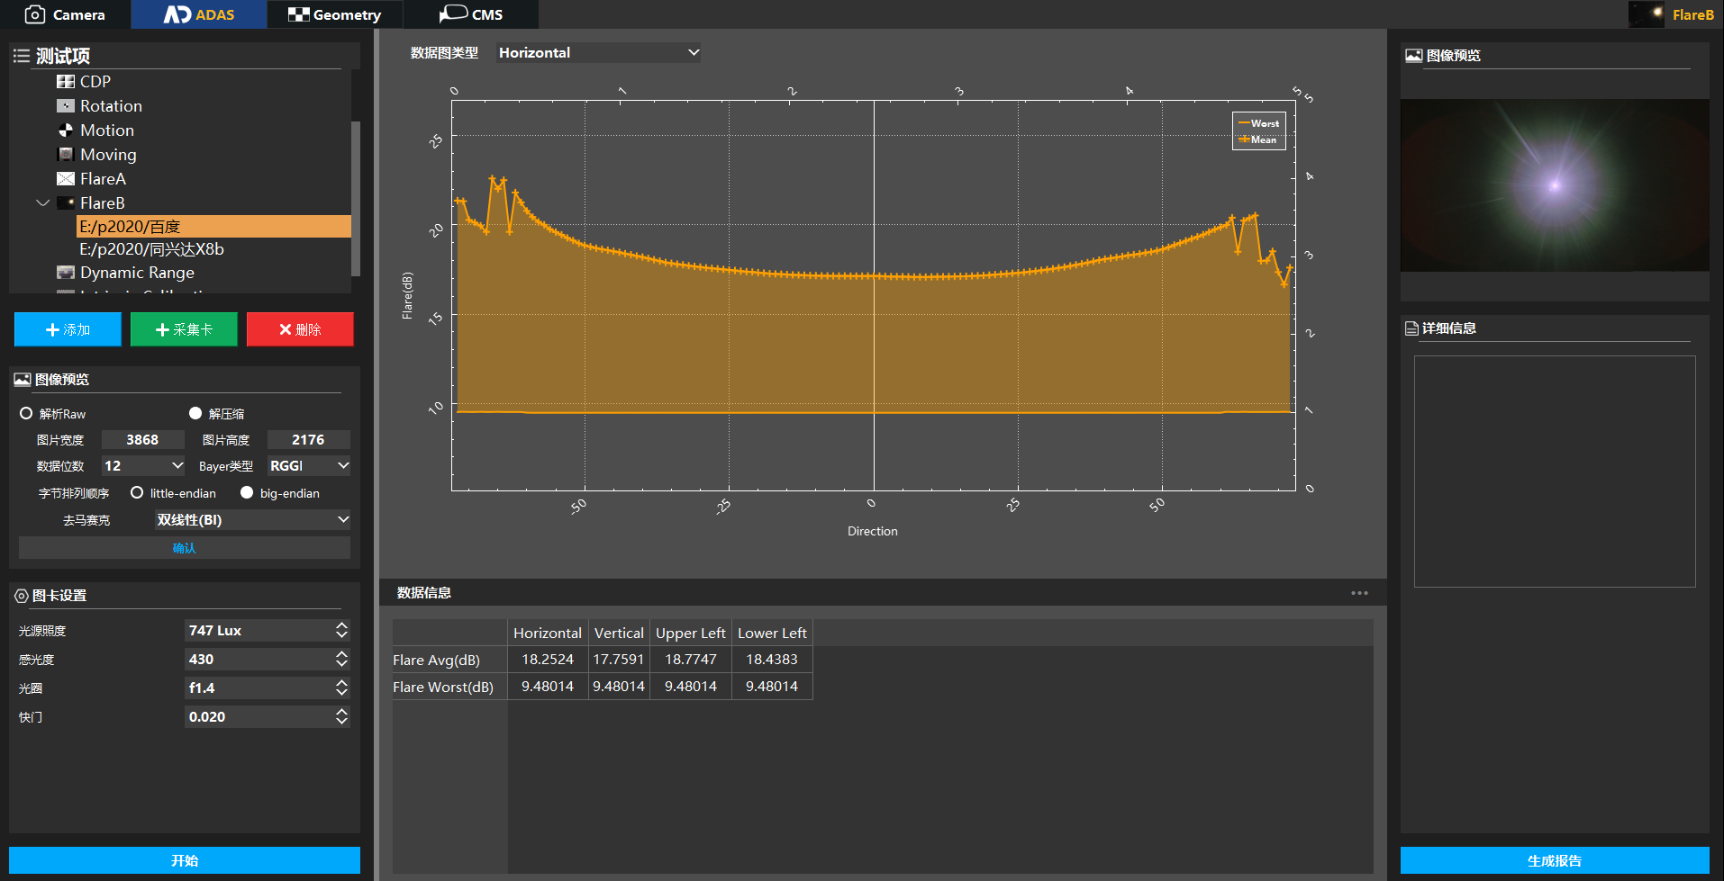This screenshot has height=881, width=1724.
Task: Click the Camera icon in top bar
Action: (x=34, y=14)
